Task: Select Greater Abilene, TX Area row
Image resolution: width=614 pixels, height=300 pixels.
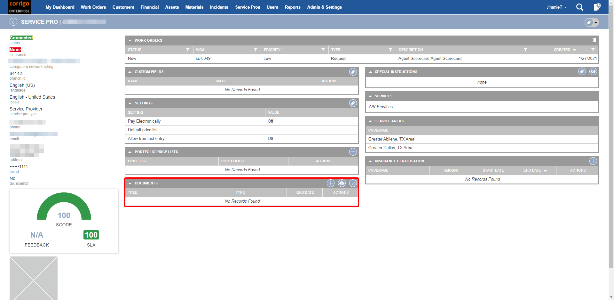Action: [482, 139]
